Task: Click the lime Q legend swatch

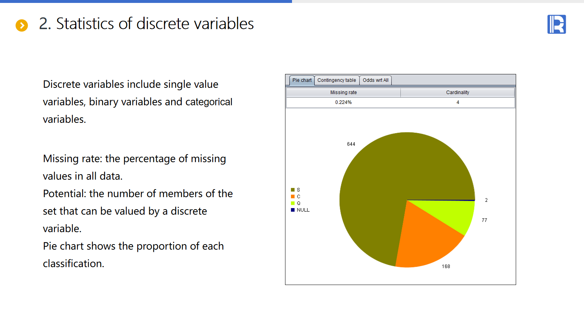Action: (x=293, y=203)
